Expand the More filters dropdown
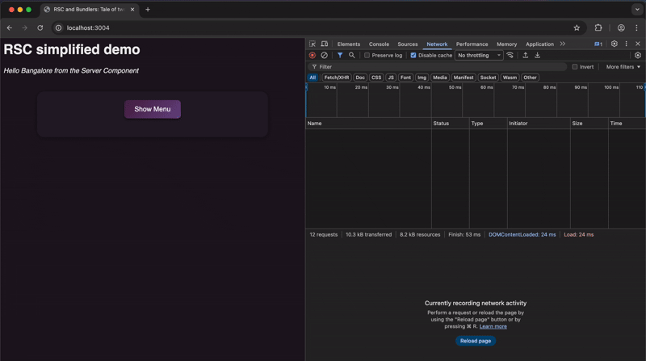Viewport: 646px width, 361px height. 623,67
